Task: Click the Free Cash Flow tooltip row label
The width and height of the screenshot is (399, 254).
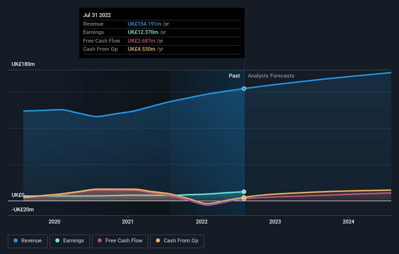Action: tap(102, 41)
